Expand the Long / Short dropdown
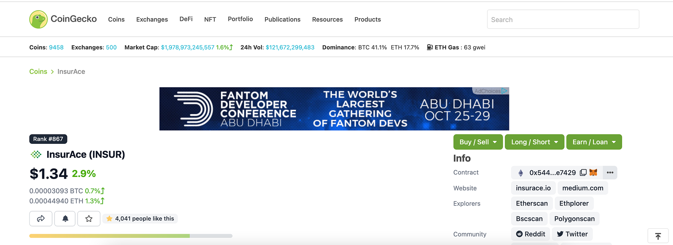673x245 pixels. pyautogui.click(x=534, y=142)
